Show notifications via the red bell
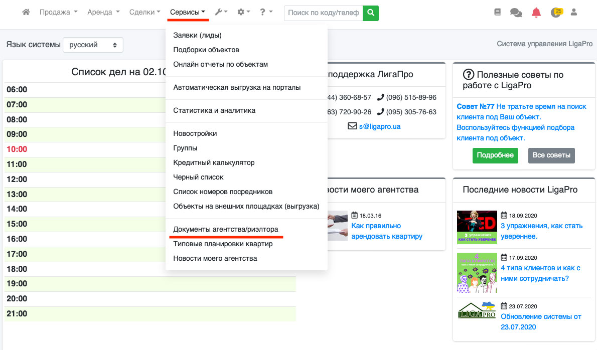 pos(536,13)
